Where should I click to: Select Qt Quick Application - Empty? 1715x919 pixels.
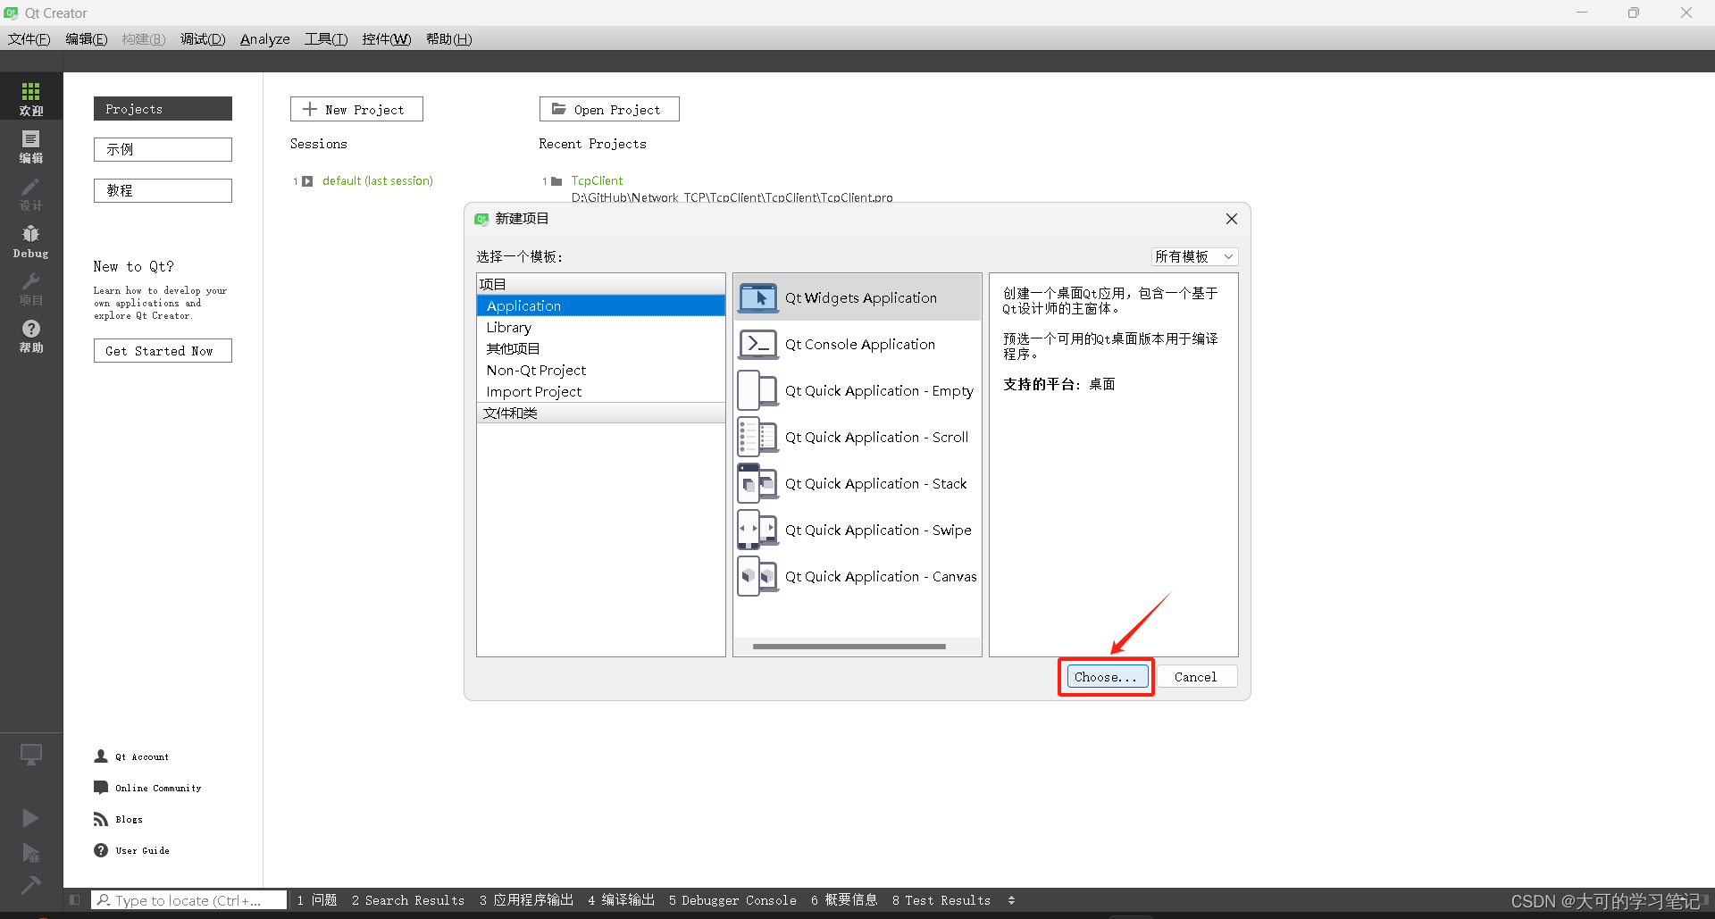tap(857, 390)
